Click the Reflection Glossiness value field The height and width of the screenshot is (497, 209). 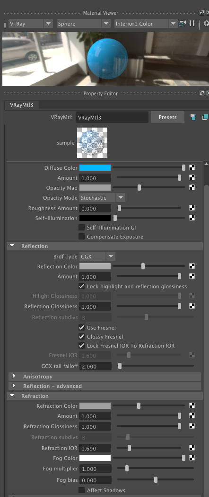coord(95,306)
